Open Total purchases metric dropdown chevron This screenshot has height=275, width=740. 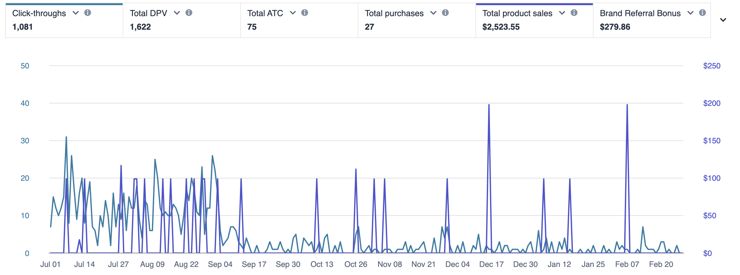(433, 13)
